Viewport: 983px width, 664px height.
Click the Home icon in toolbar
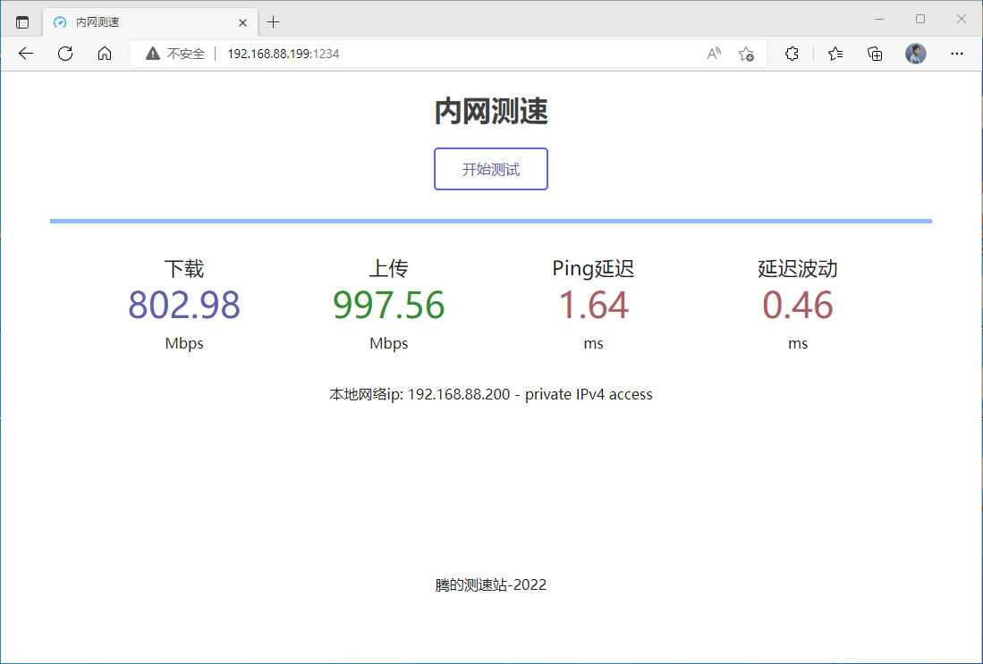(x=105, y=54)
